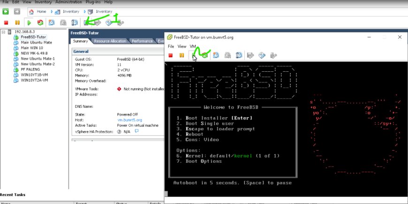Click the speech bubble icon next to N/A
Image resolution: width=408 pixels, height=204 pixels.
pos(136,131)
